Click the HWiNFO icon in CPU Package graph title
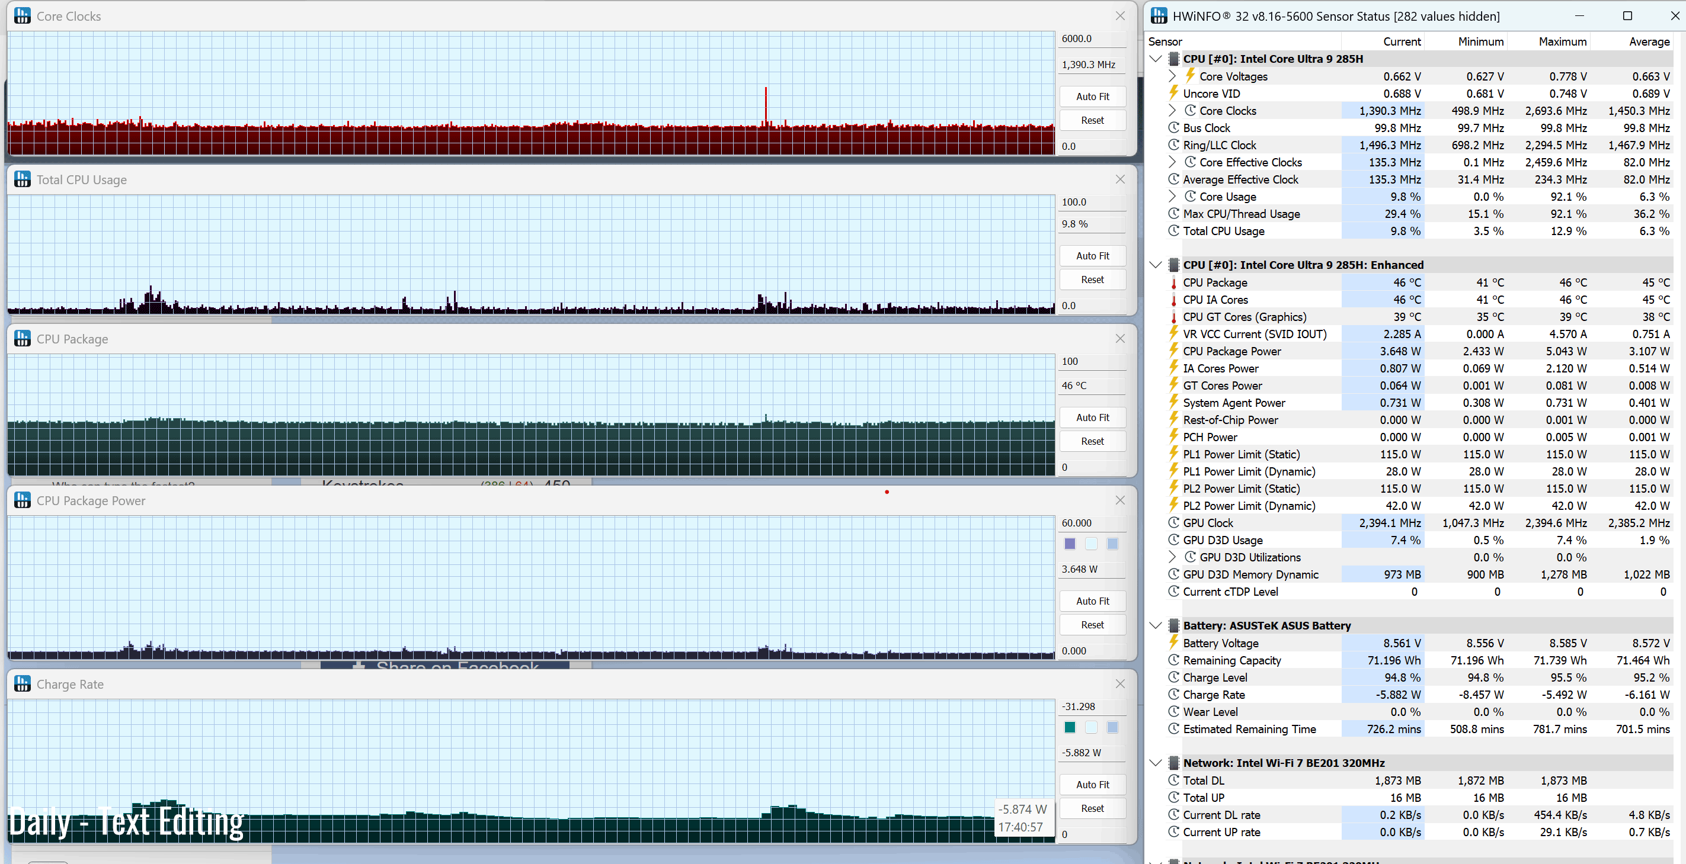The width and height of the screenshot is (1686, 864). tap(23, 339)
